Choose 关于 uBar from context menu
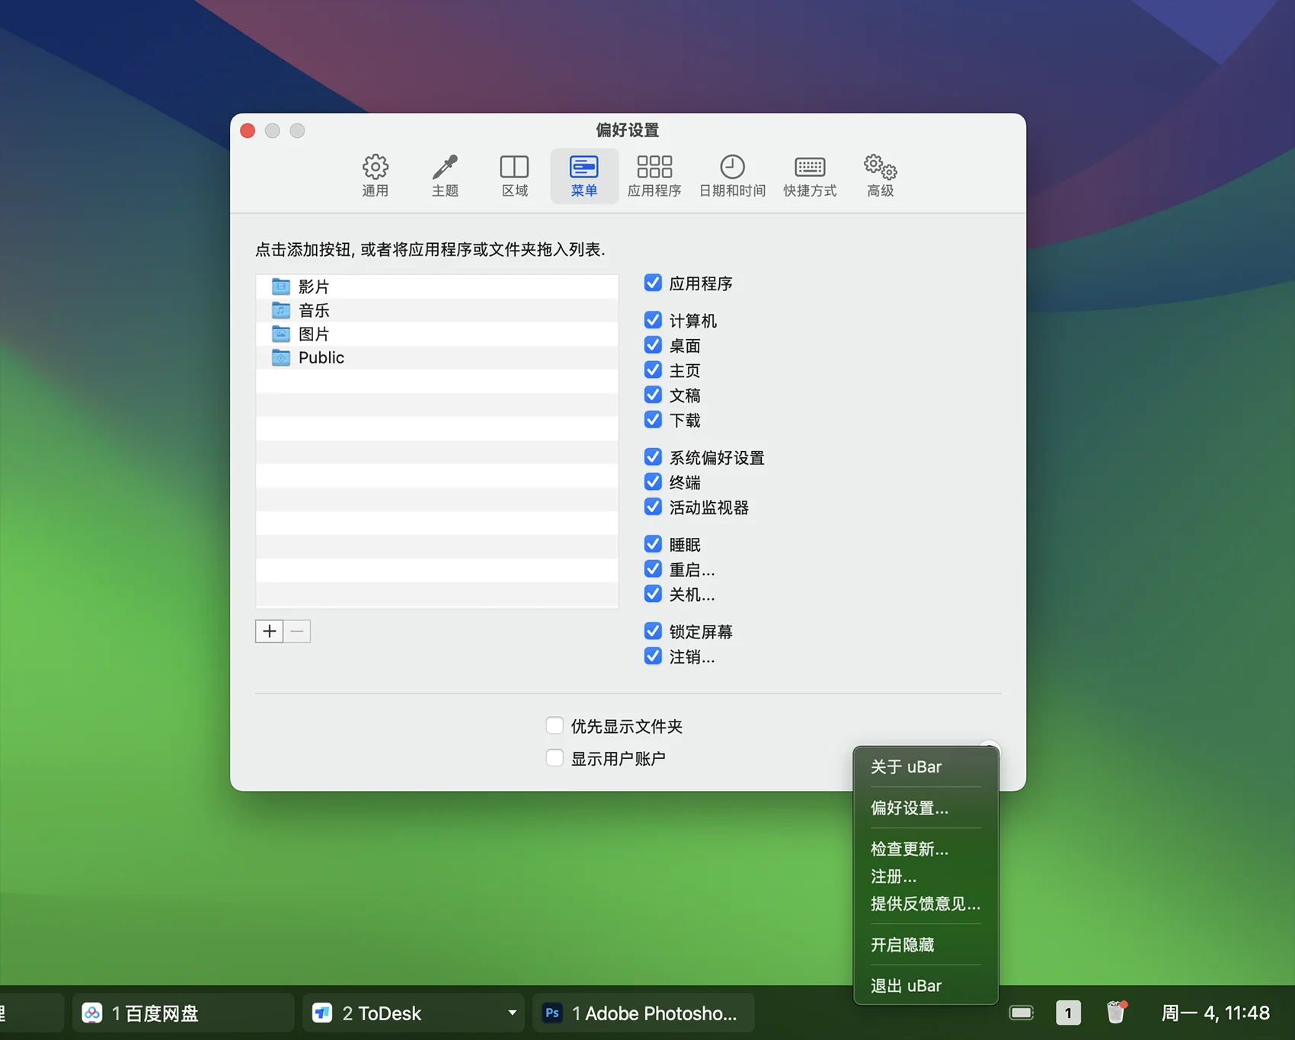 click(x=926, y=767)
